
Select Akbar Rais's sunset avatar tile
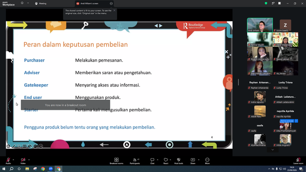[260, 111]
